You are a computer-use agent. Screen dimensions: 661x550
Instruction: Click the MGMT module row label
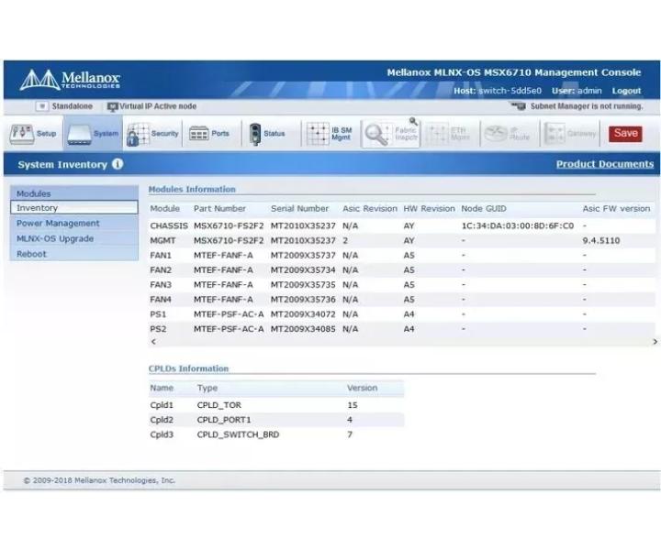[162, 240]
